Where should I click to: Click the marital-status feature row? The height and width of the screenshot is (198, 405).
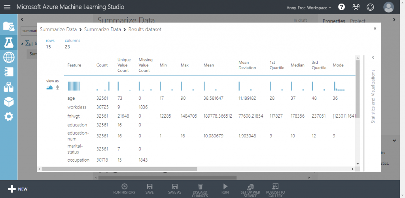pyautogui.click(x=210, y=149)
